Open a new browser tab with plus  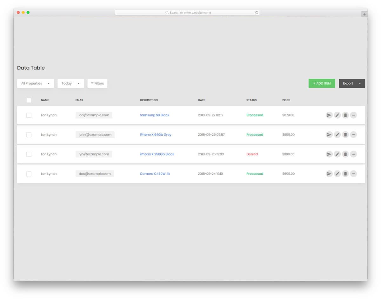364,14
